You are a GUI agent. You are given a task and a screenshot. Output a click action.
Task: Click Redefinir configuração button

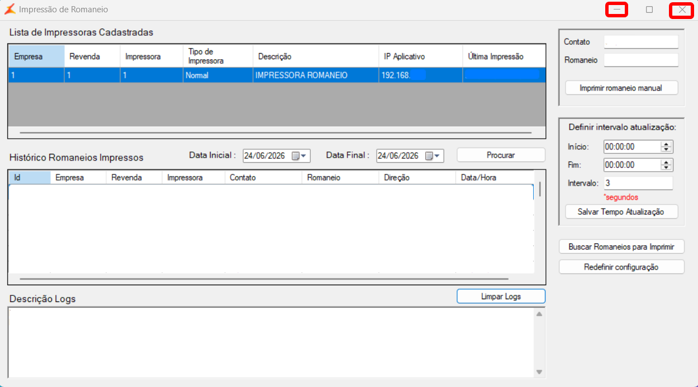pos(621,267)
